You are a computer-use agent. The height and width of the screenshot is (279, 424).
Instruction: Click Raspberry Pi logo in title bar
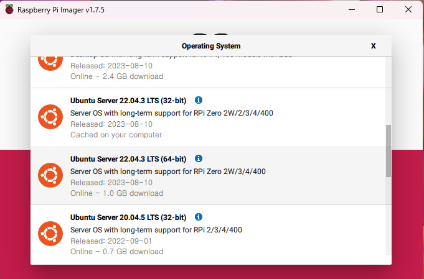tap(9, 10)
